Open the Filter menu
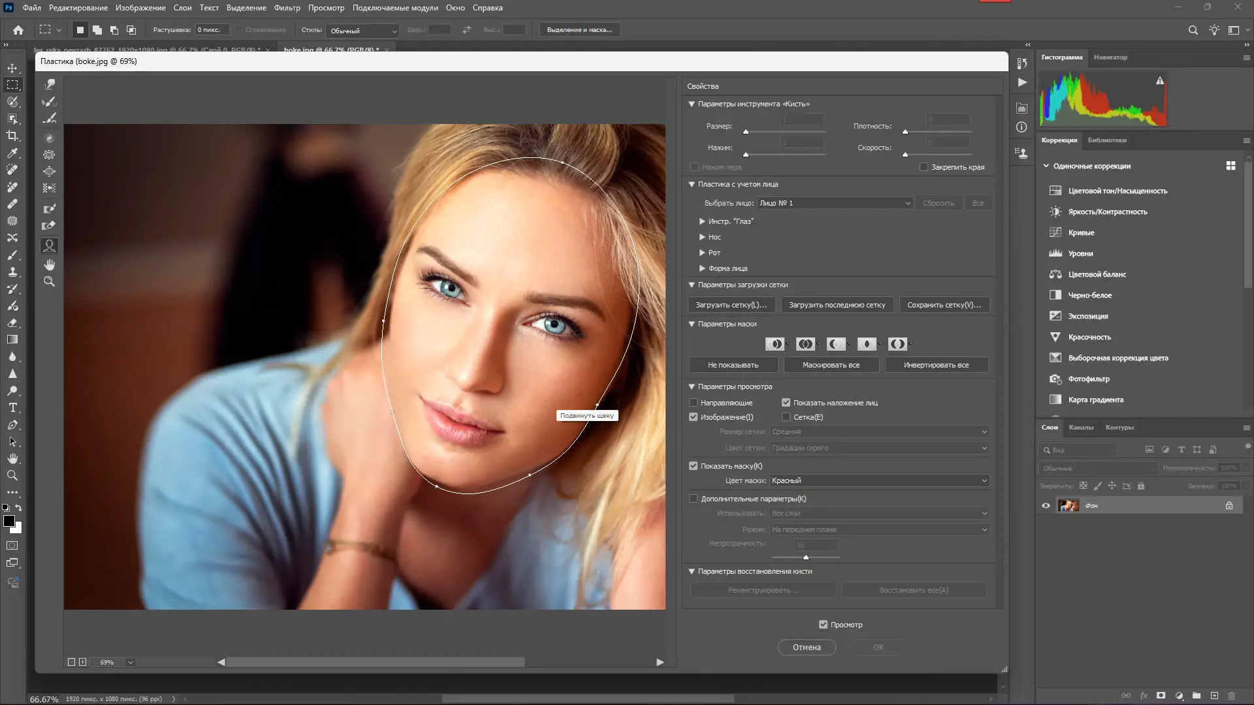The image size is (1254, 705). (287, 8)
